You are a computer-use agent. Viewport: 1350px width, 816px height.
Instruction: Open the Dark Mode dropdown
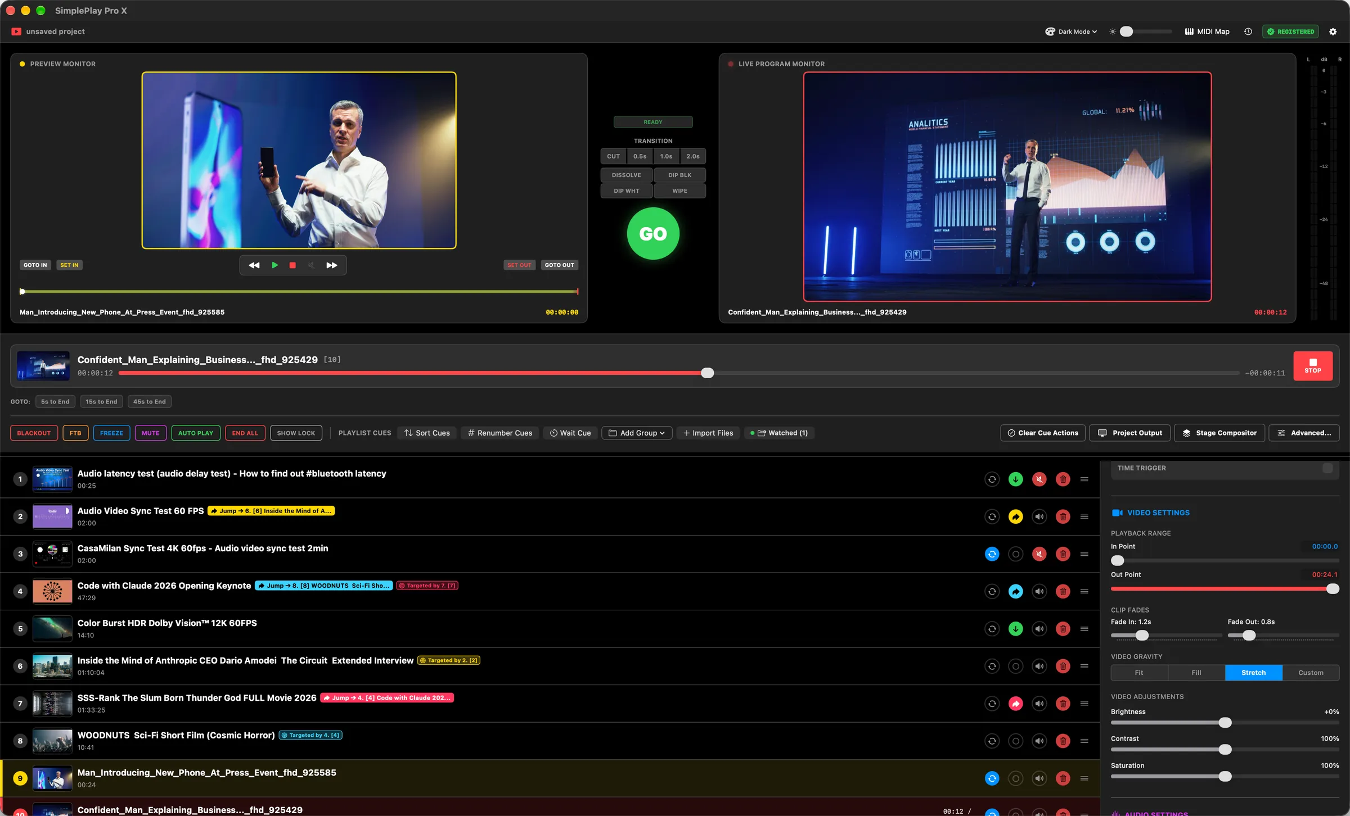click(1071, 31)
